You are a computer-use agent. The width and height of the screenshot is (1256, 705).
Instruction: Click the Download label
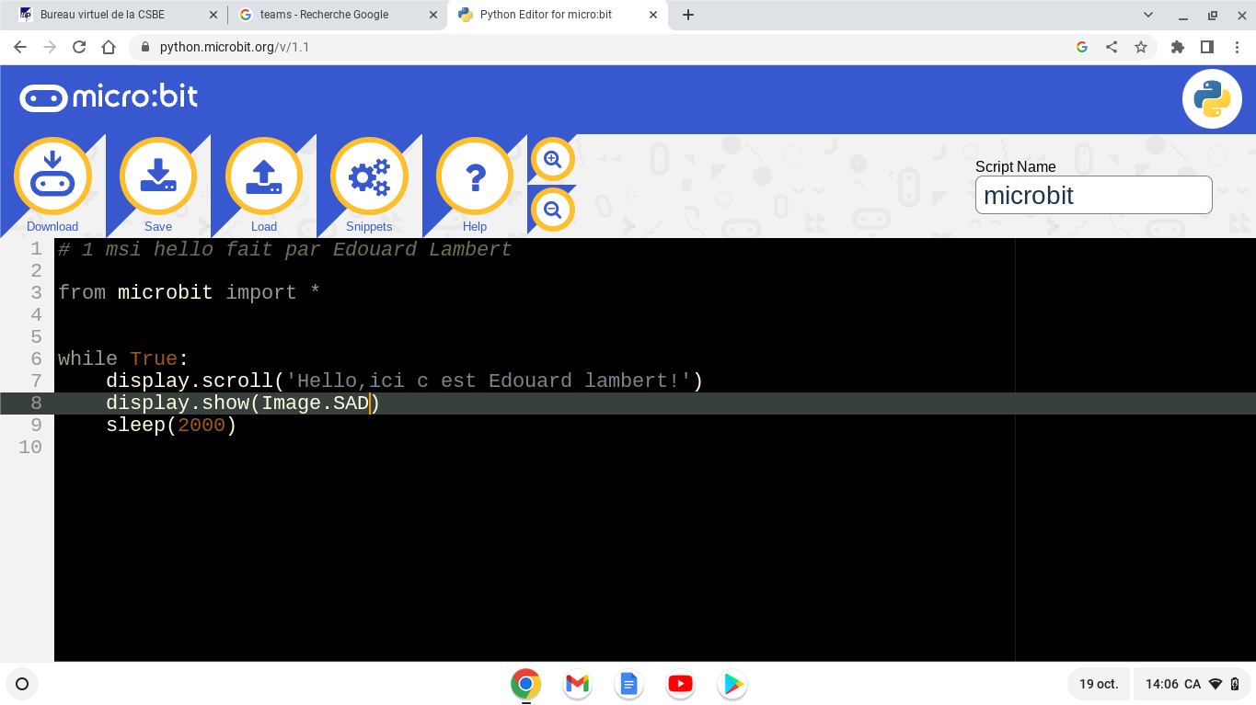52,226
